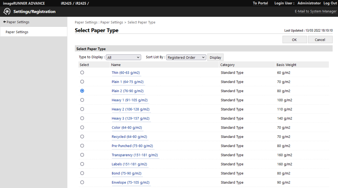This screenshot has height=188, width=338.
Task: Choose the Heavy 3 radio button
Action: 82,118
